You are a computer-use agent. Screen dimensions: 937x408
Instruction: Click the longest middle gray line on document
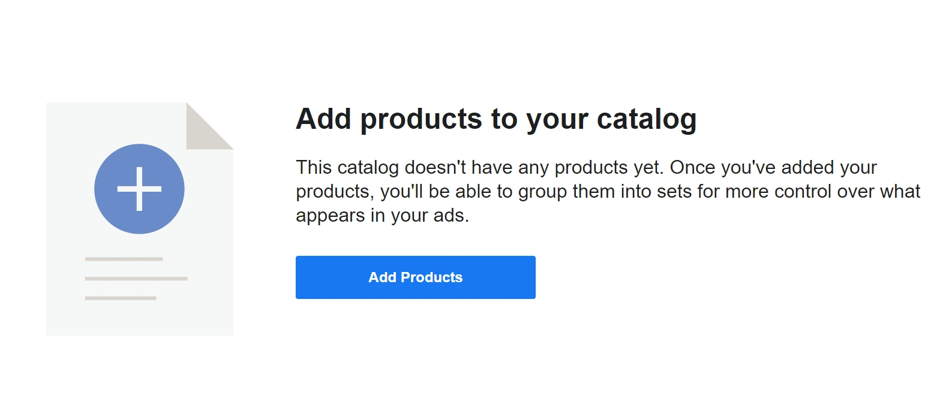point(136,279)
